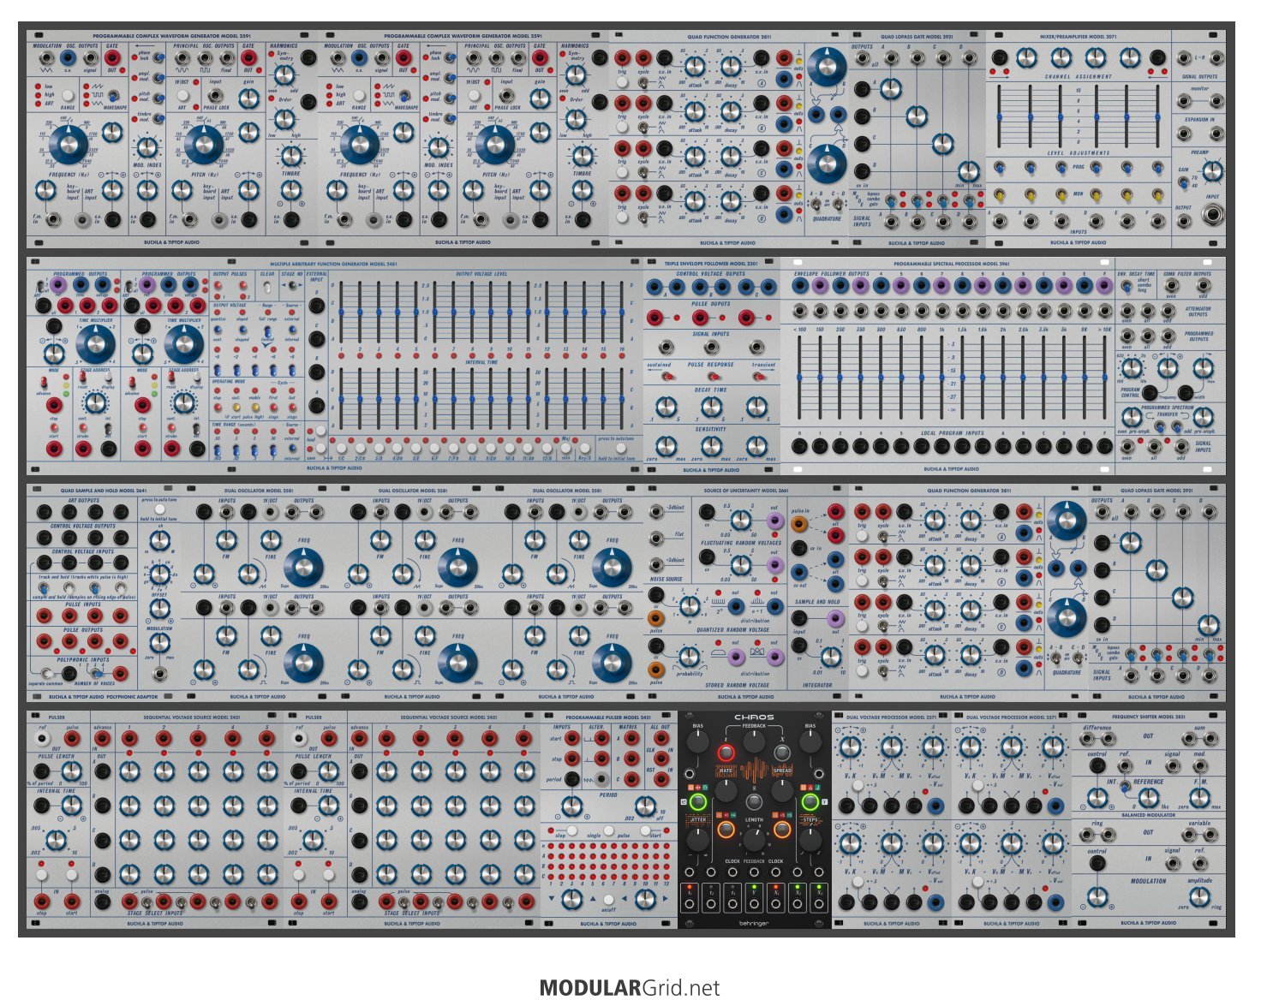Click white auto tune button on Quad Sample and Hold

pos(159,509)
